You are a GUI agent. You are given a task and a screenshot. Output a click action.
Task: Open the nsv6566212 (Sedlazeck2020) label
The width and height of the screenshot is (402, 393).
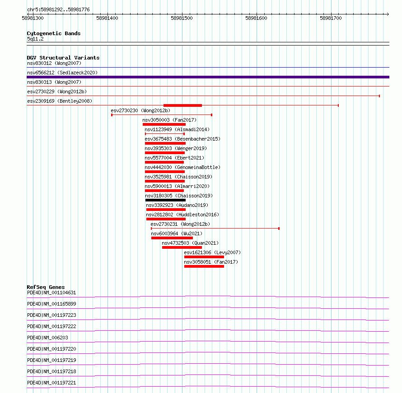pyautogui.click(x=62, y=73)
